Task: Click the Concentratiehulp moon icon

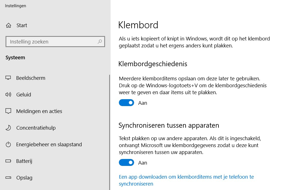Action: pos(8,128)
